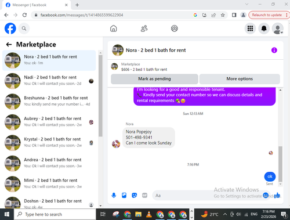Click Mark as pending button
Image resolution: width=290 pixels, height=220 pixels.
[x=154, y=79]
